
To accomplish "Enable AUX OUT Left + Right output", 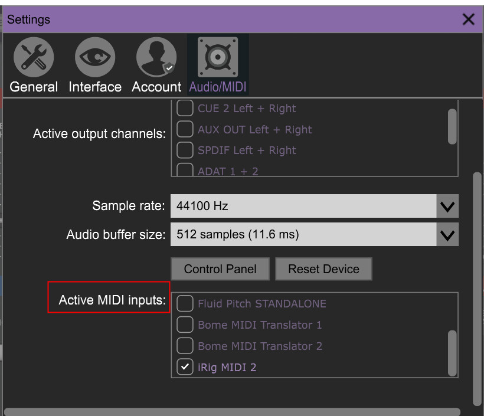I will 185,130.
